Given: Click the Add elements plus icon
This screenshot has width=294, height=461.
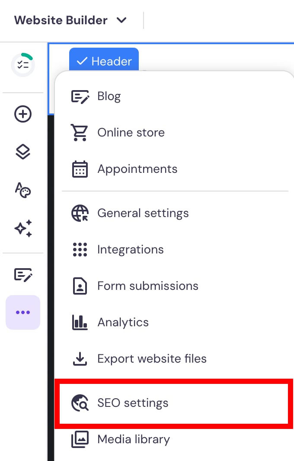Looking at the screenshot, I should click(23, 114).
